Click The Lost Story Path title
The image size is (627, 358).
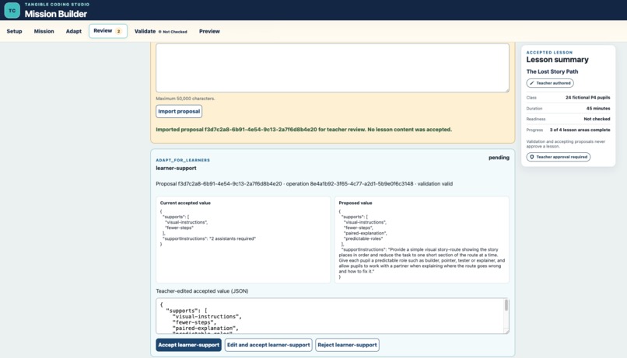tap(552, 71)
